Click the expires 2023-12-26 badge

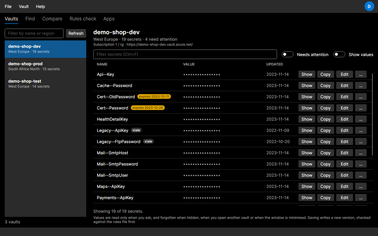(148, 108)
